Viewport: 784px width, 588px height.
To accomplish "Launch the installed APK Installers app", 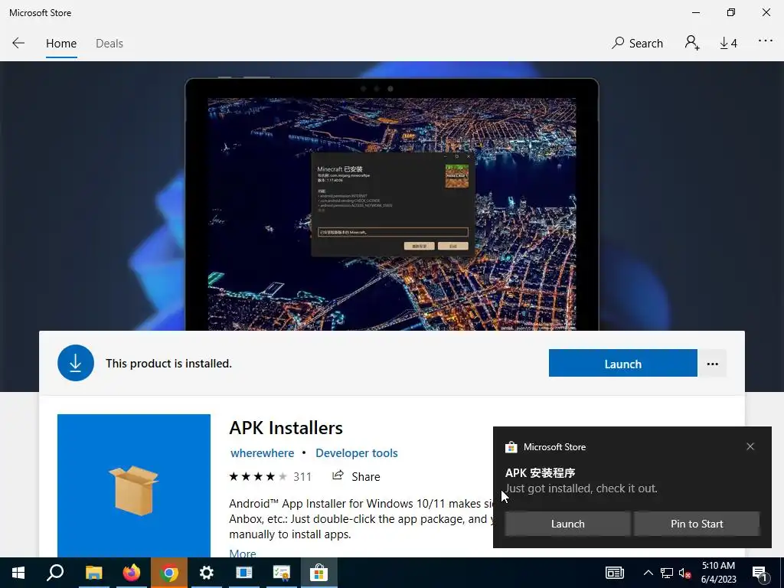I will (622, 364).
